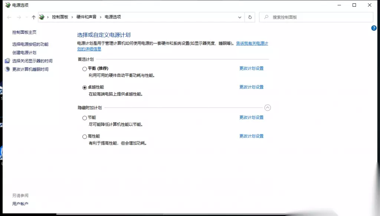Image resolution: width=380 pixels, height=216 pixels.
Task: Click the 选择或自定义电源计划 heading
Action: click(104, 35)
